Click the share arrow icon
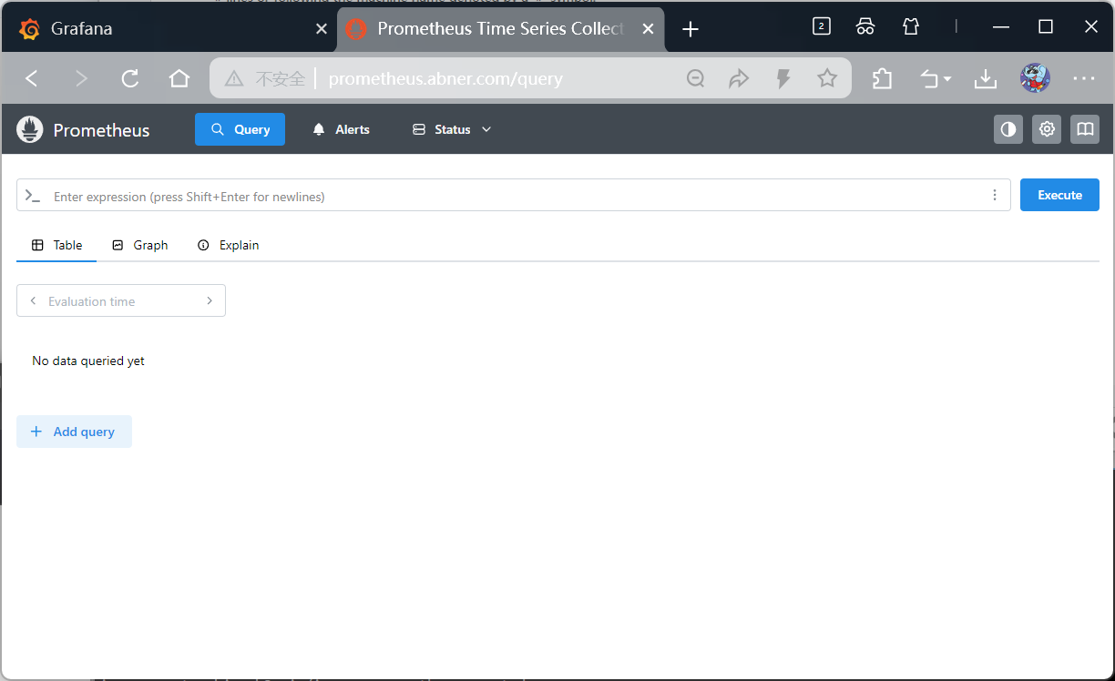The image size is (1115, 681). tap(739, 78)
